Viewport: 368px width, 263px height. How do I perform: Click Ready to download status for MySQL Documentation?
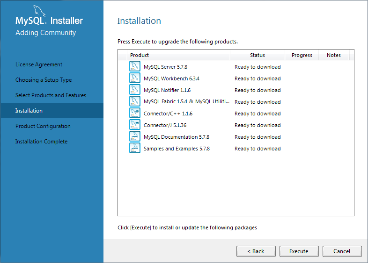pyautogui.click(x=258, y=137)
